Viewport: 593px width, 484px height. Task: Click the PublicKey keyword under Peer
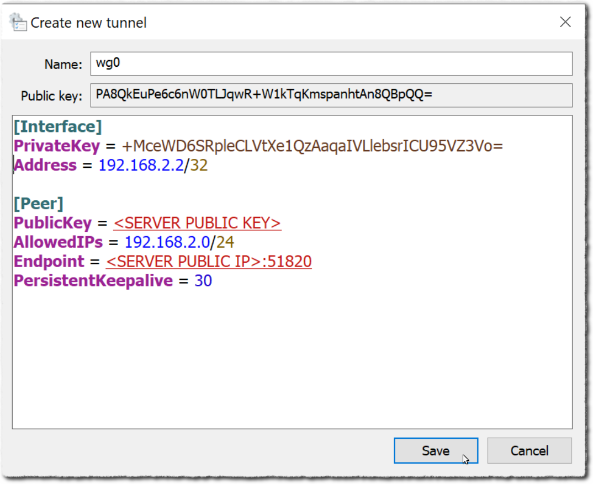coord(53,223)
